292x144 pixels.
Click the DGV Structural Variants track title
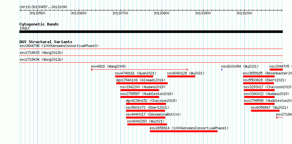pos(46,42)
